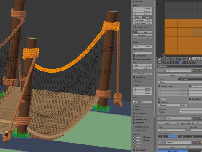
Task: Open the Fit Type Fixed Count dropdown
Action: 190,79
